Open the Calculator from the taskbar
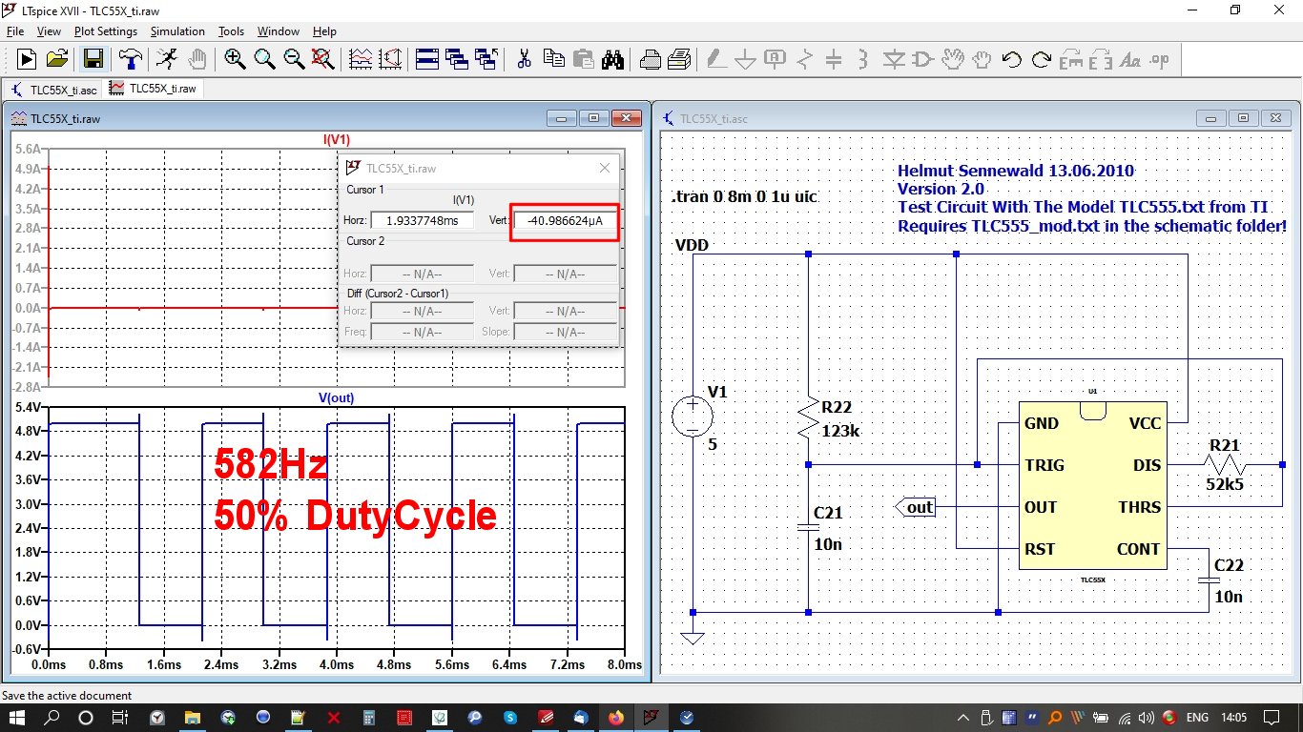 click(x=369, y=717)
